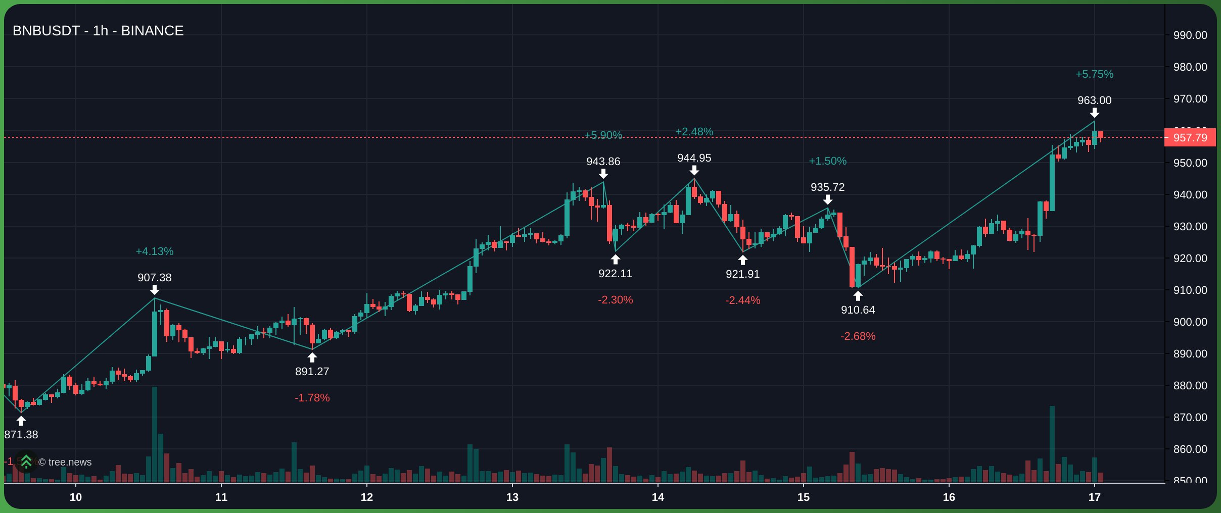This screenshot has width=1221, height=513.
Task: Click the up arrow above 891.27 label
Action: coord(312,357)
